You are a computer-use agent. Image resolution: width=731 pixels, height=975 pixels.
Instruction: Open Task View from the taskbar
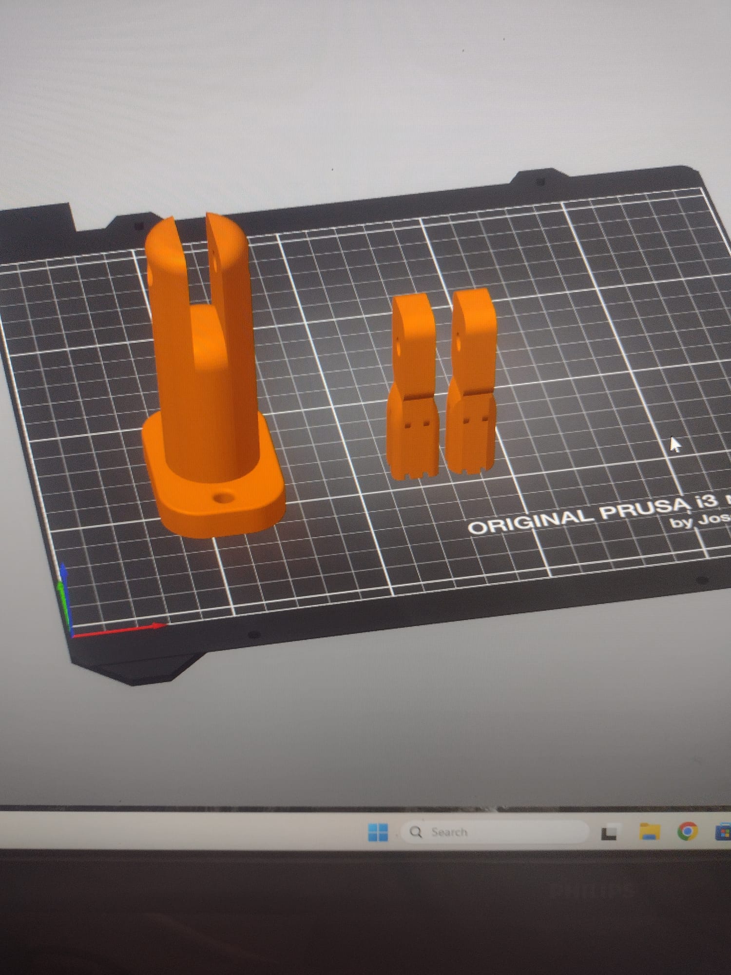click(609, 833)
